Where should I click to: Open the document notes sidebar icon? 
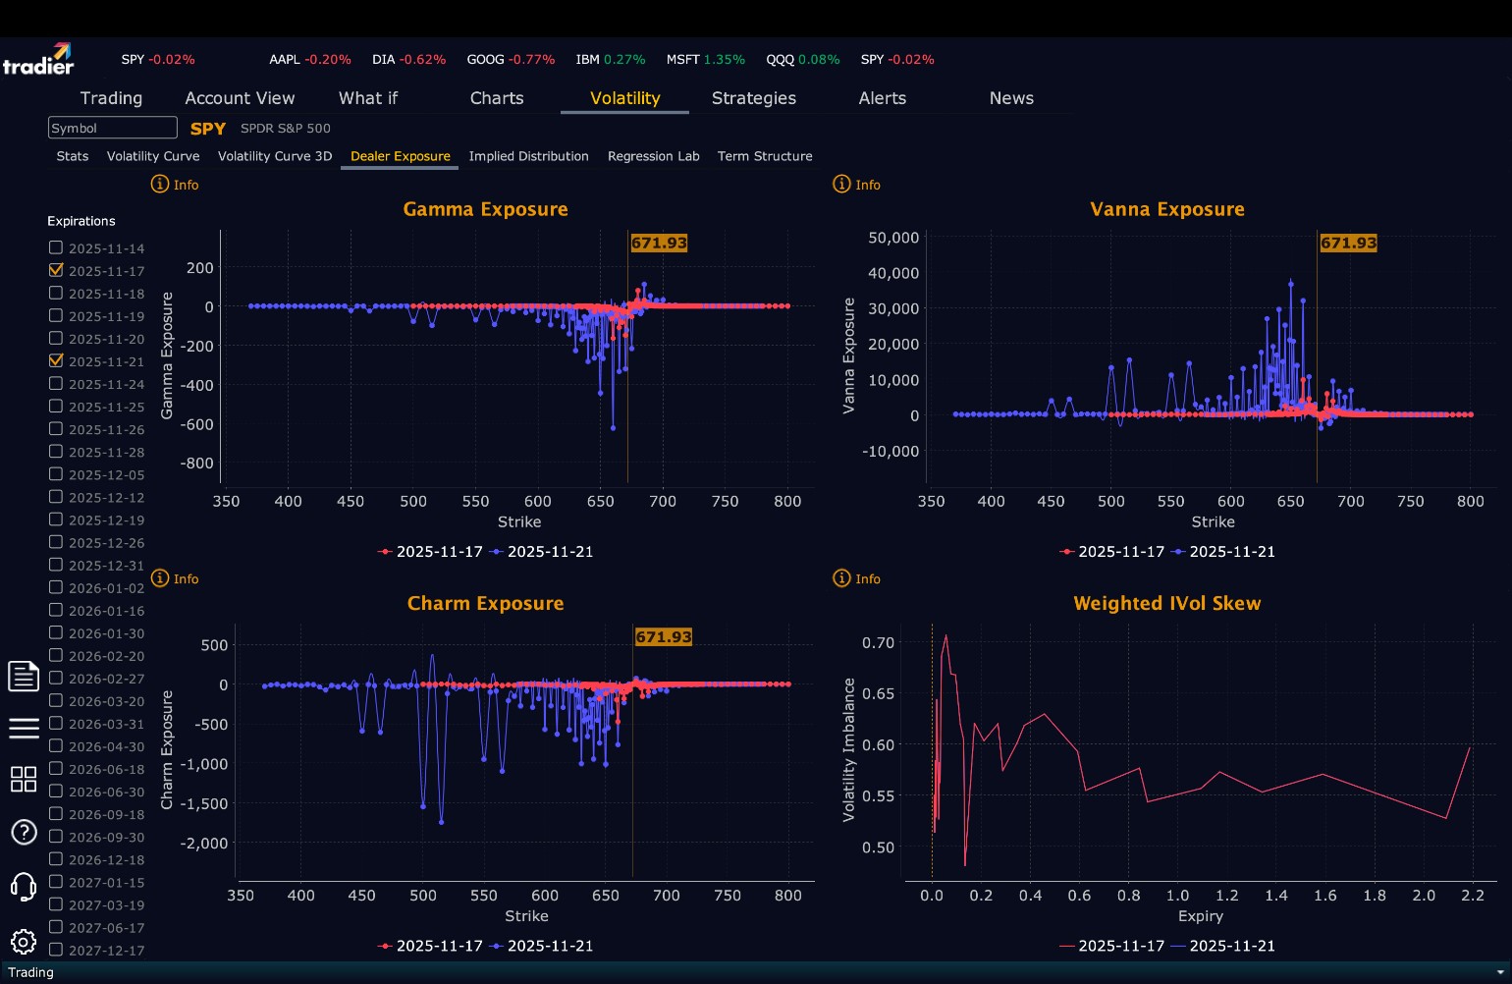pyautogui.click(x=24, y=676)
